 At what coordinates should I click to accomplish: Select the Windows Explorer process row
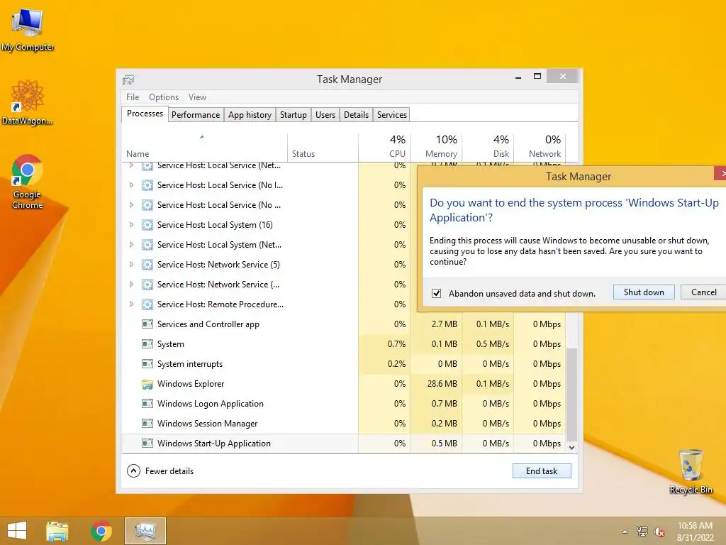(344, 384)
